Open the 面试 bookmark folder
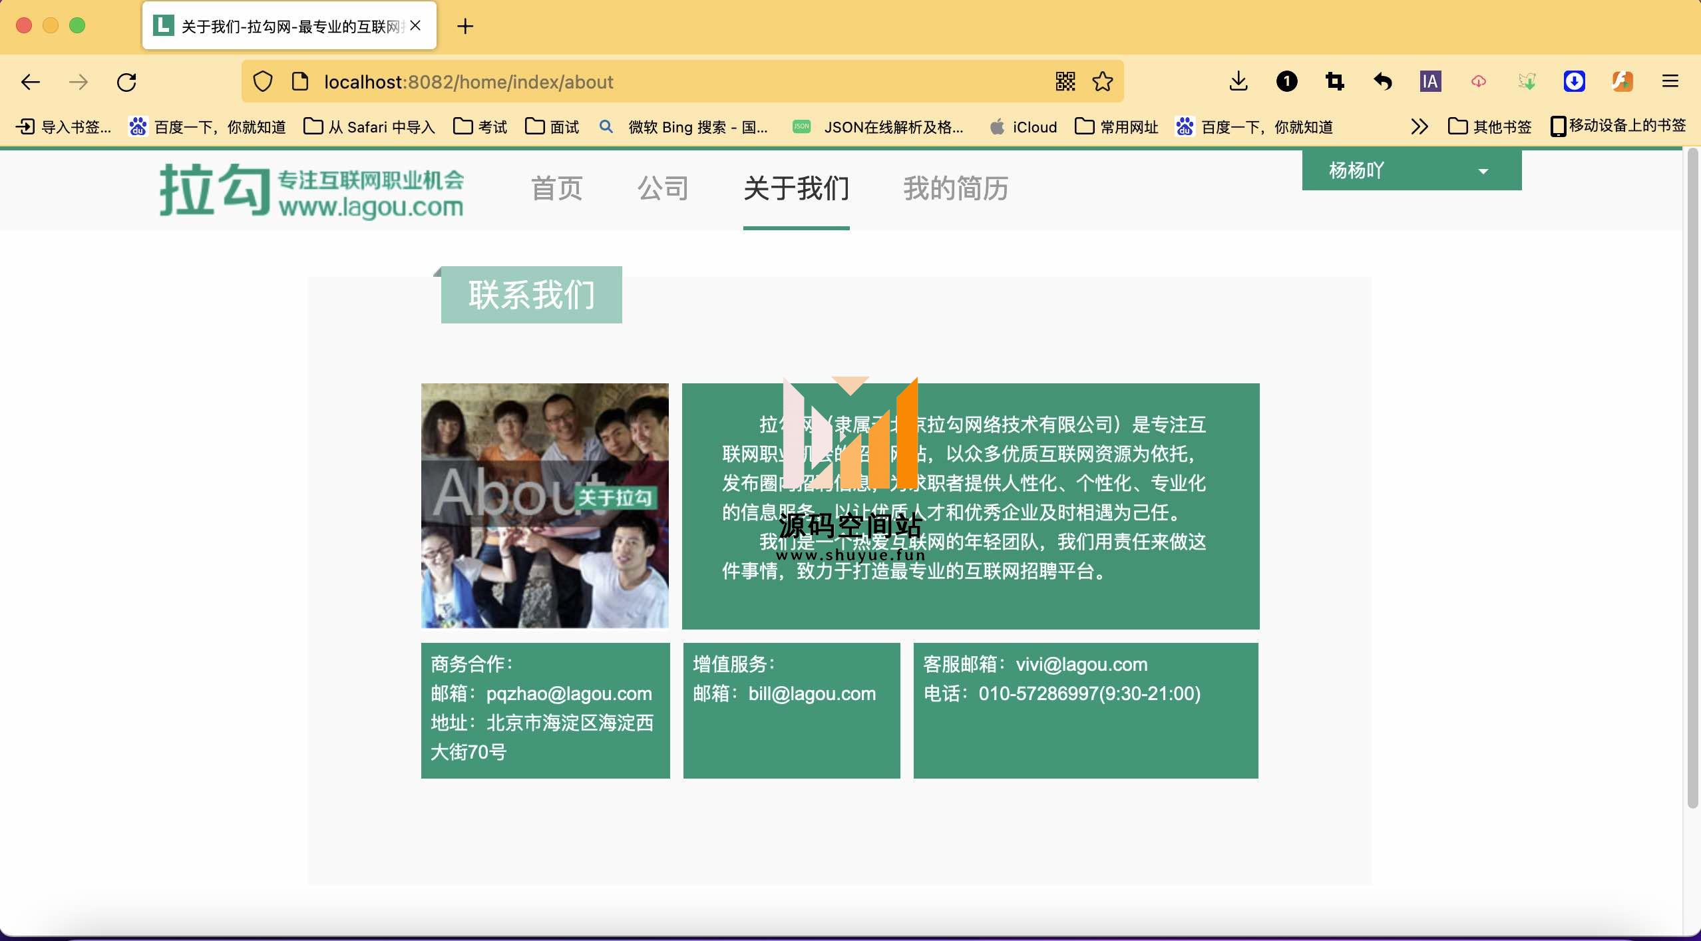The image size is (1701, 941). tap(552, 126)
